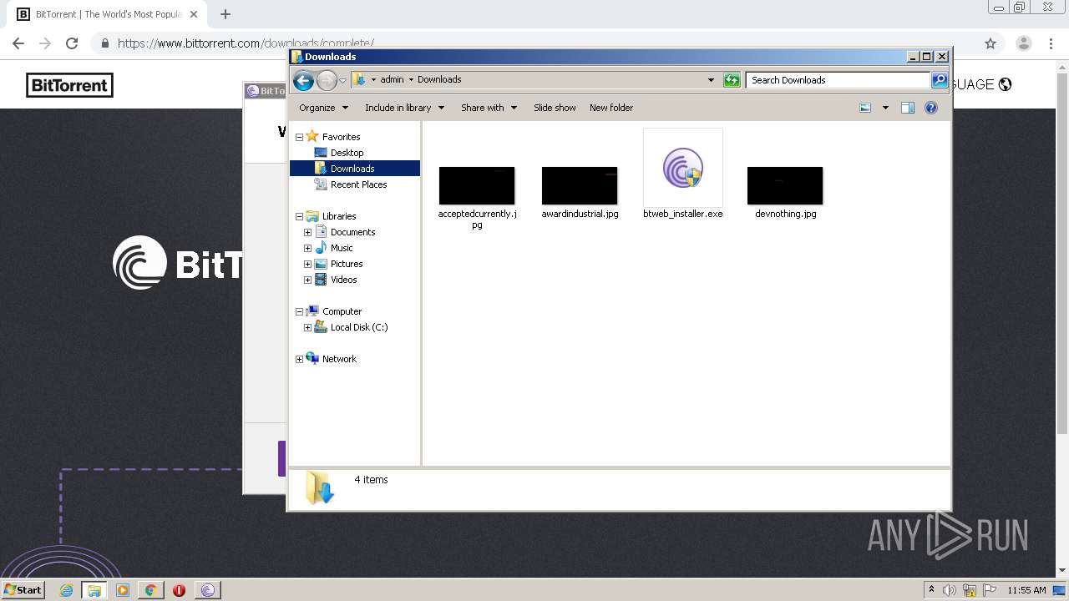Image resolution: width=1069 pixels, height=601 pixels.
Task: Click the Change your view icon
Action: [865, 108]
